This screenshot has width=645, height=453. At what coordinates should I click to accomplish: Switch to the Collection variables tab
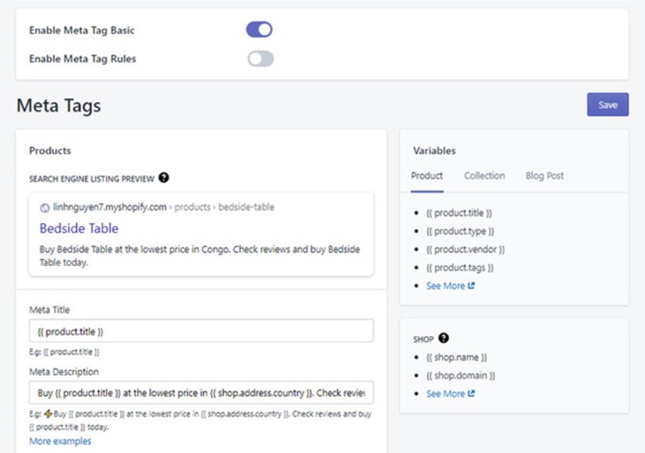[483, 176]
